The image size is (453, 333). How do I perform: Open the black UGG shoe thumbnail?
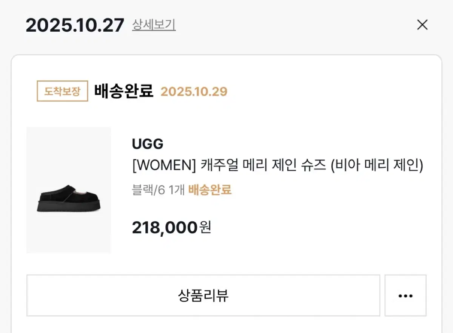click(68, 197)
